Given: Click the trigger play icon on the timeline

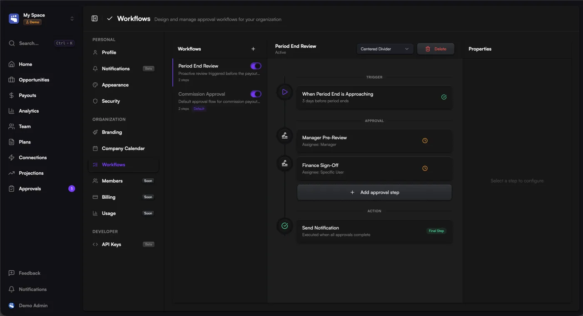Looking at the screenshot, I should [285, 92].
